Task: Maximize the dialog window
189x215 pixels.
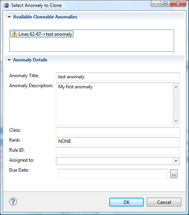Action: pos(165,3)
